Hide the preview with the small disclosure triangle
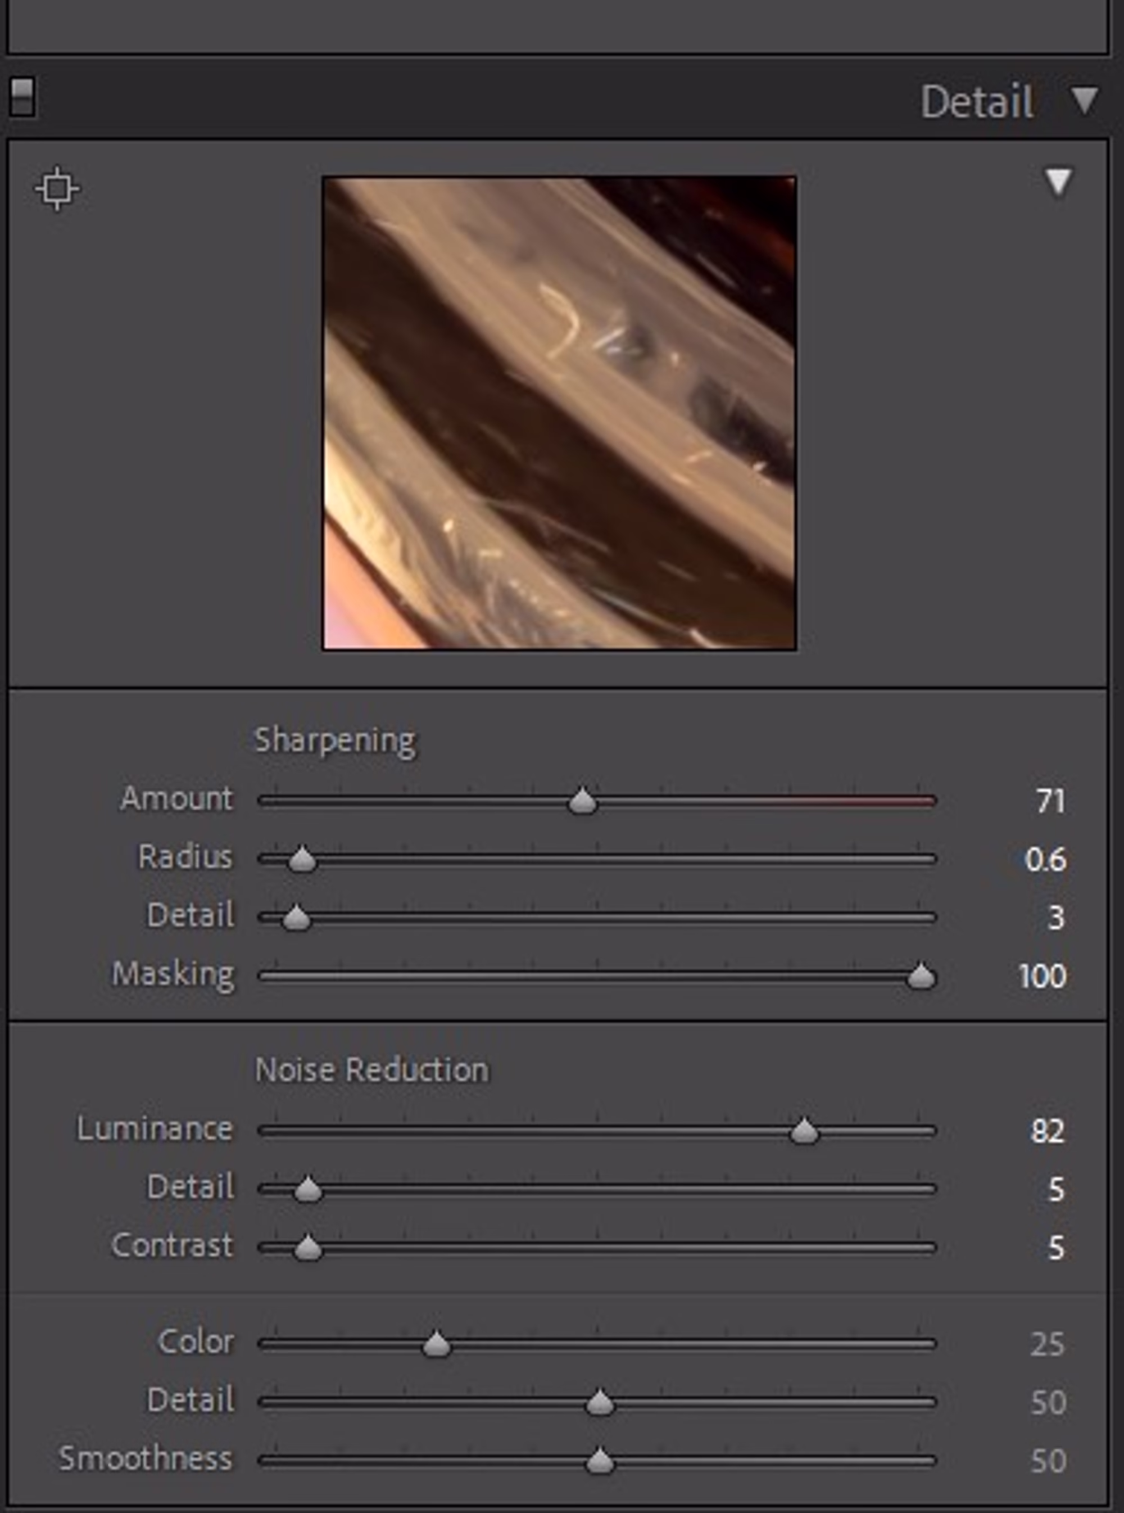 click(1058, 182)
